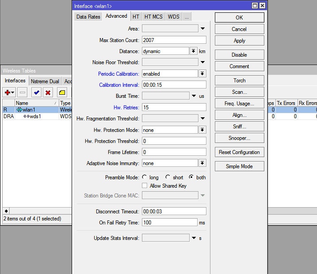
Task: Click the Max Station Count input field
Action: [174, 40]
